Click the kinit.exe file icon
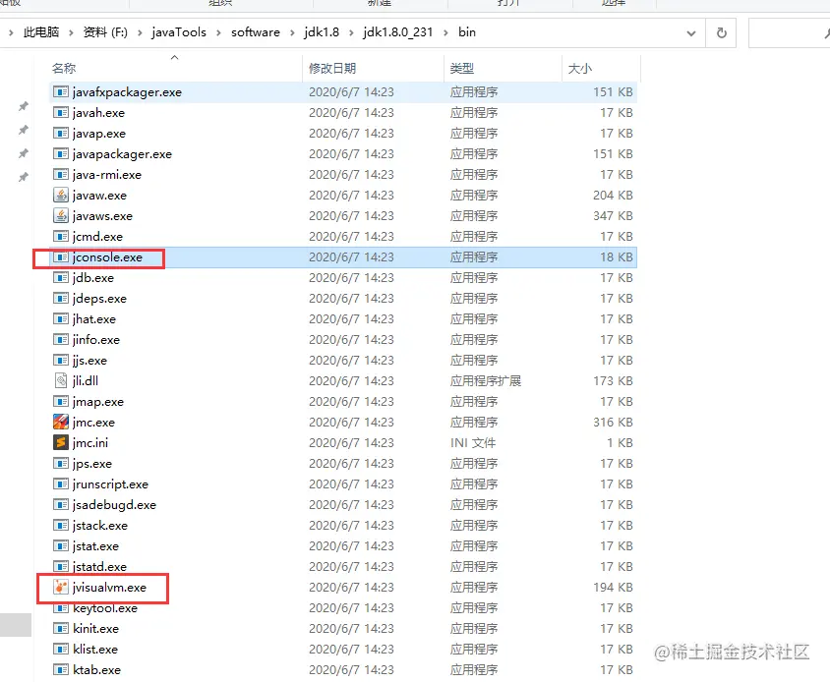This screenshot has width=830, height=682. click(x=61, y=629)
